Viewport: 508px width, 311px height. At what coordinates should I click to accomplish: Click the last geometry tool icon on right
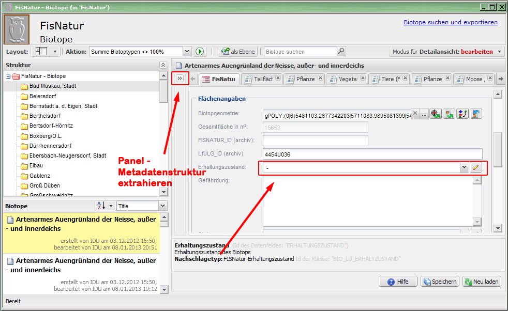click(x=476, y=114)
